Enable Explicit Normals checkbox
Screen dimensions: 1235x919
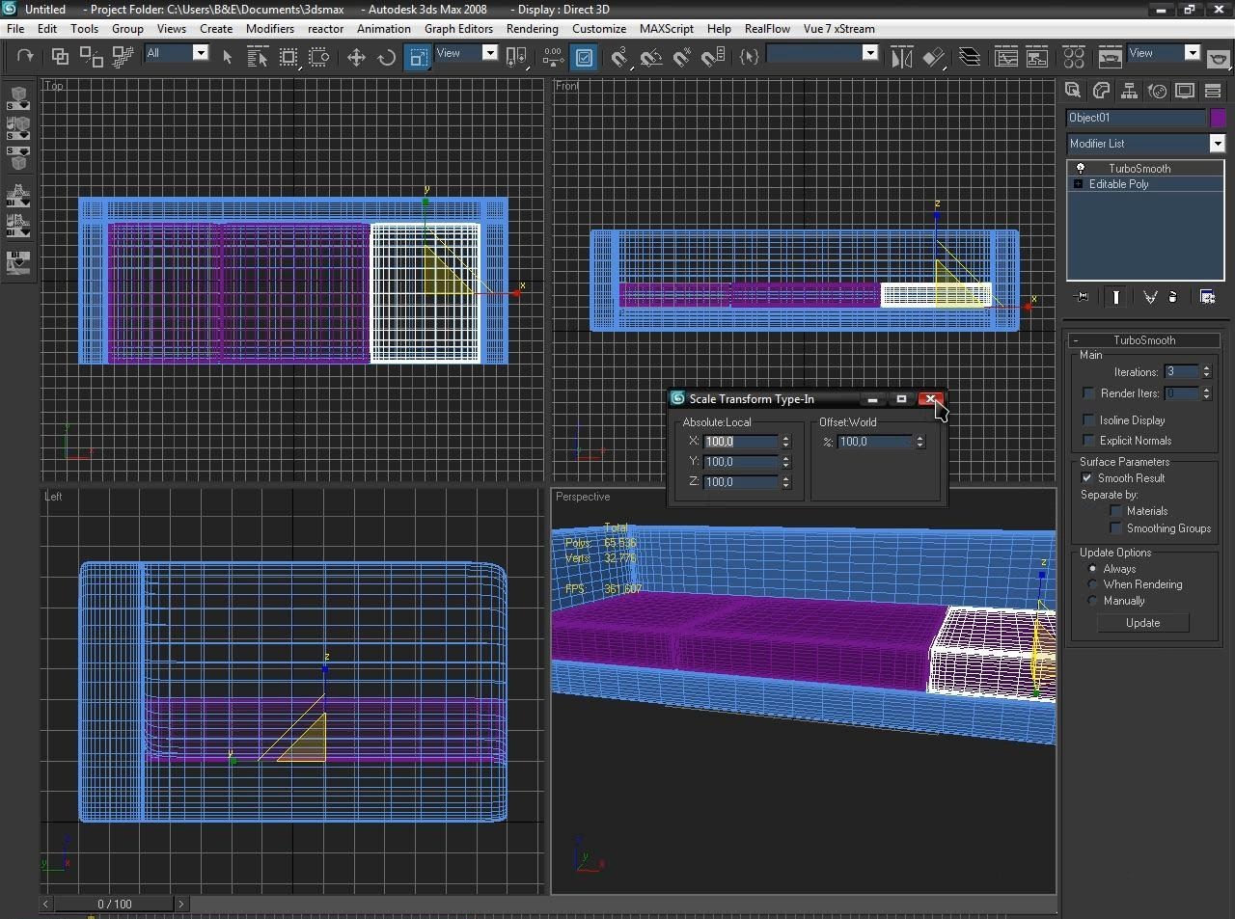(x=1089, y=441)
